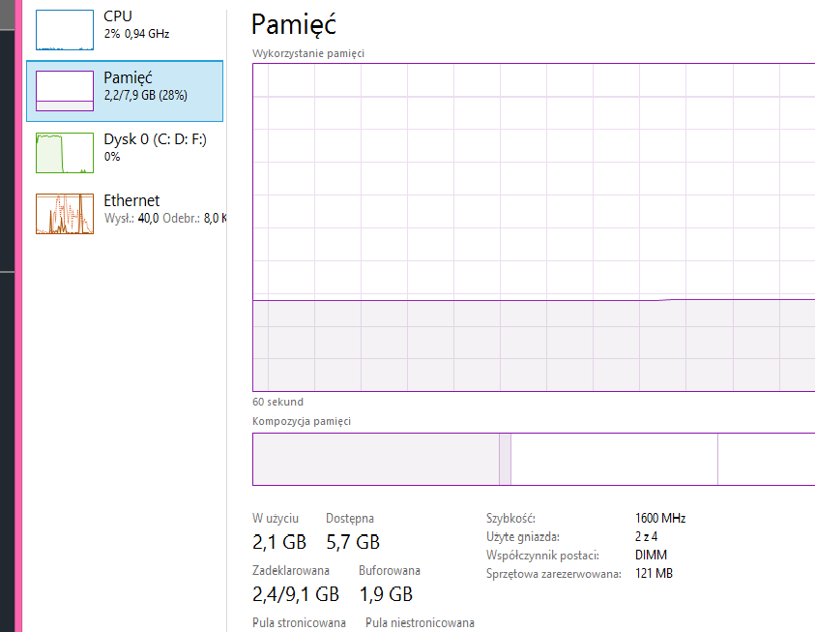The width and height of the screenshot is (815, 632).
Task: Open the Dysk 0 green graph thumbnail
Action: pos(65,152)
